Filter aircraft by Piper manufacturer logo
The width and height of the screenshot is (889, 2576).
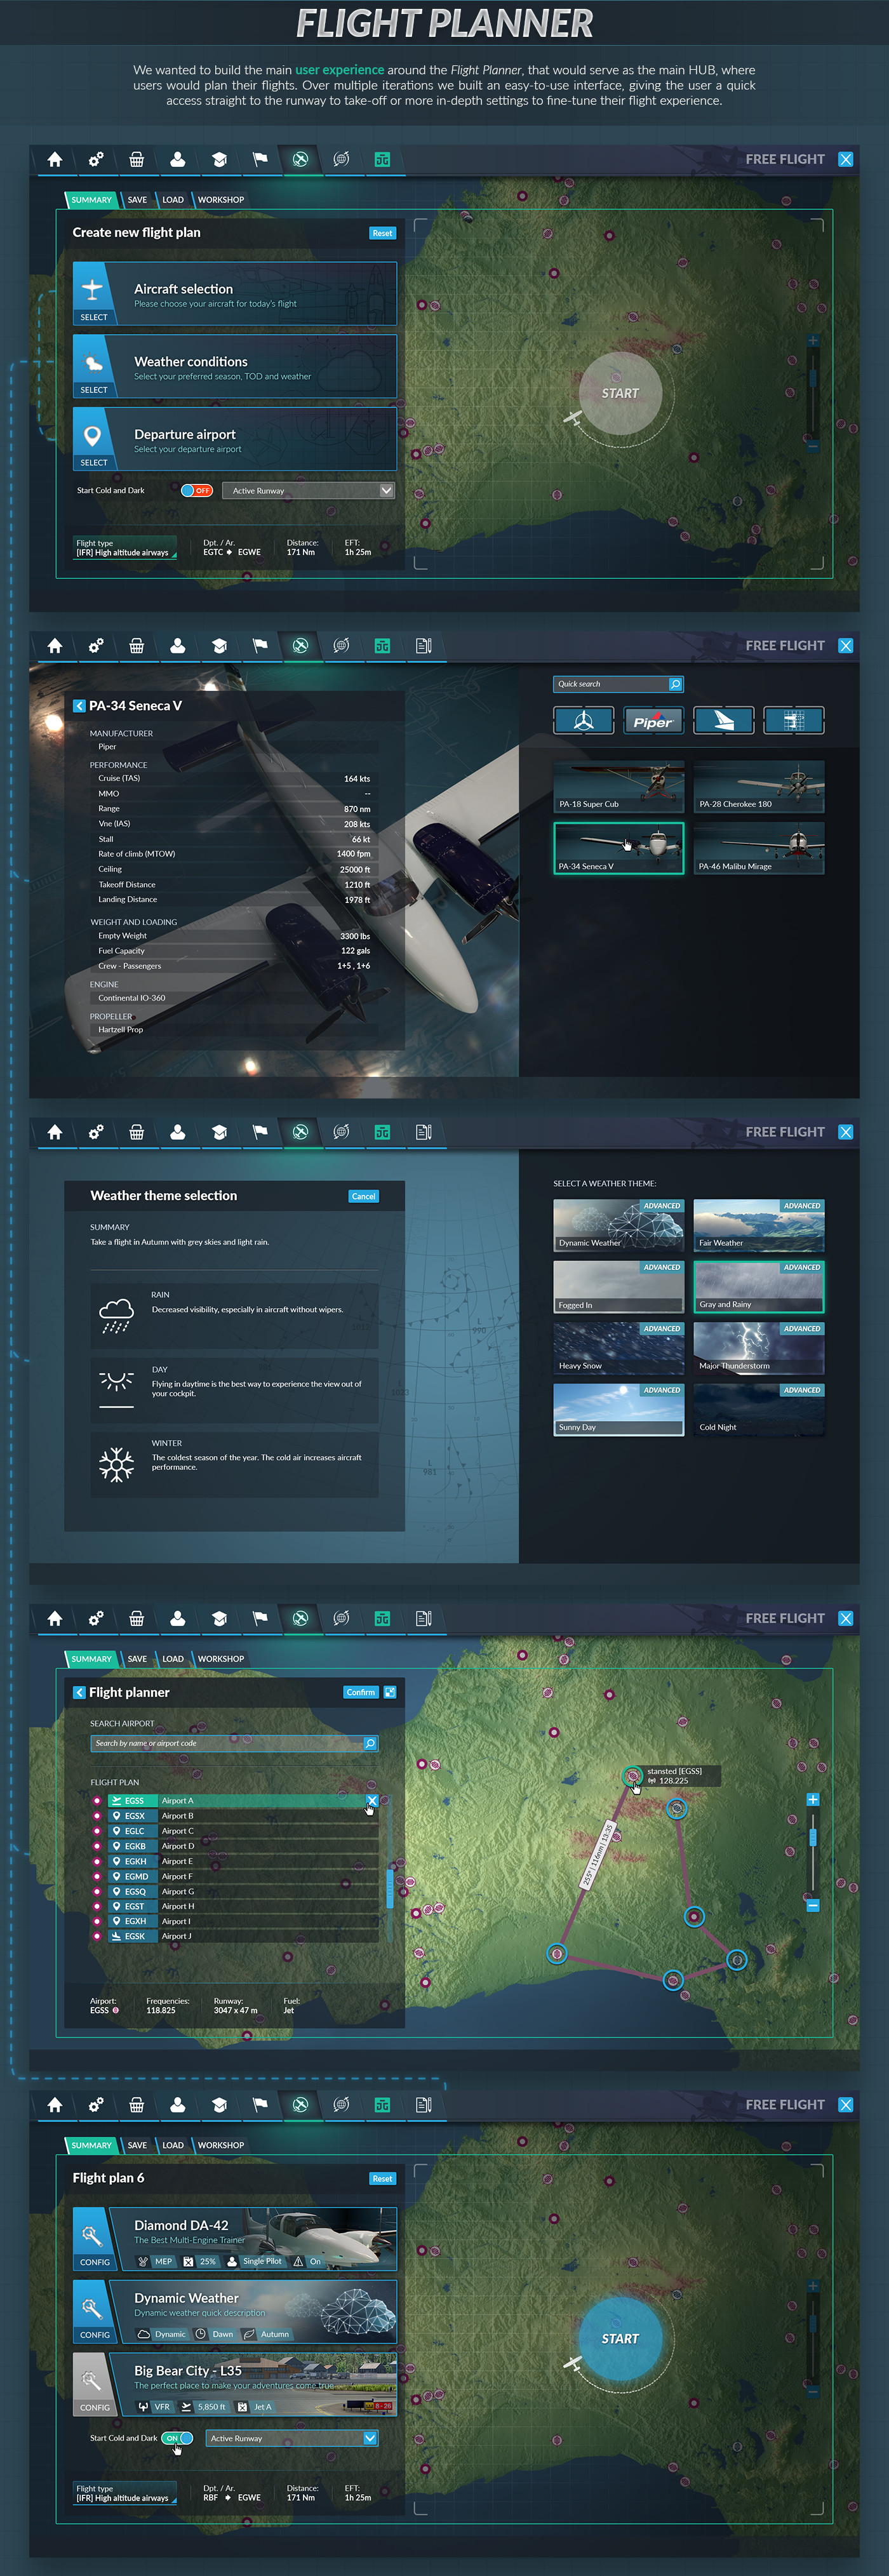(653, 721)
